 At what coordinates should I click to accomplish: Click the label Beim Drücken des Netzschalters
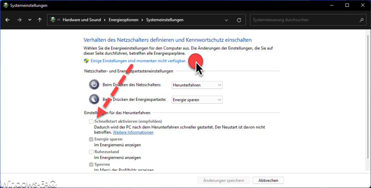click(x=132, y=85)
